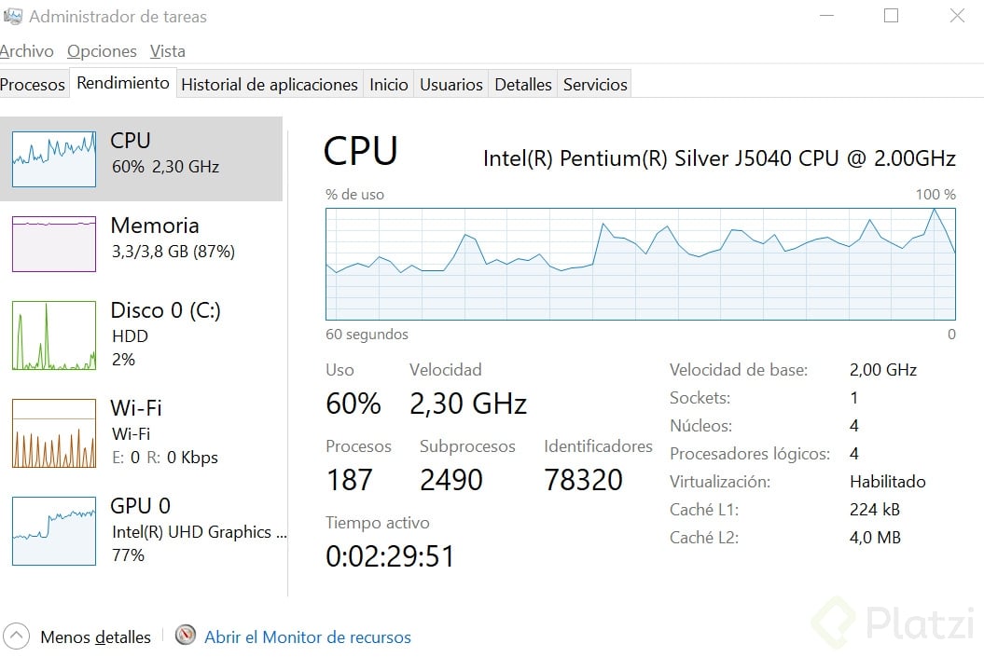
Task: Select the Memoria usage graph thumbnail
Action: coord(54,243)
